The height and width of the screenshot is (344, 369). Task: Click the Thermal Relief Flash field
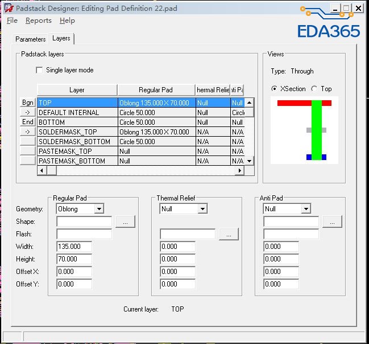click(188, 234)
